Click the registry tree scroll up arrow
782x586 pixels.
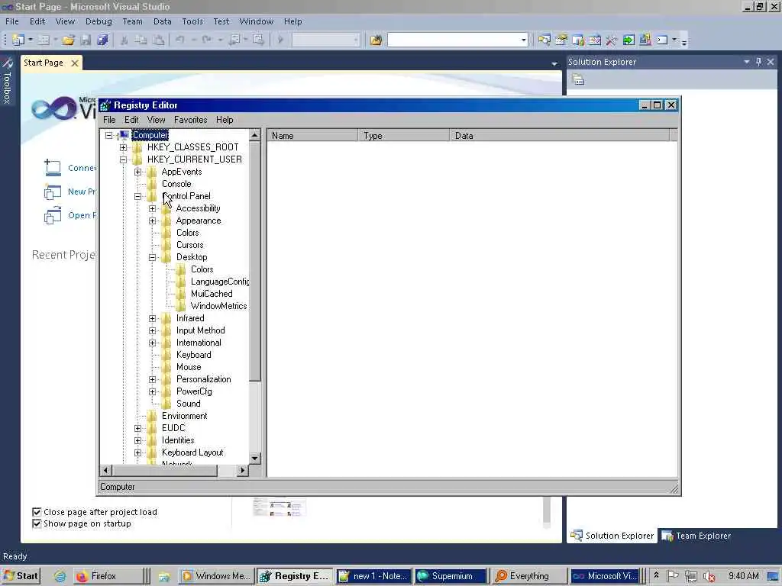point(255,135)
